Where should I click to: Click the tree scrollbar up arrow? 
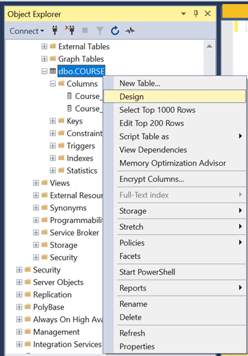(x=210, y=46)
